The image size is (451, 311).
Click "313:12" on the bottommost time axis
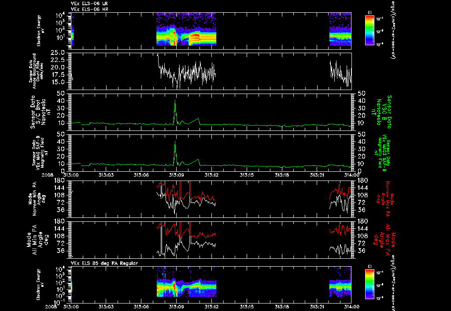[212, 307]
